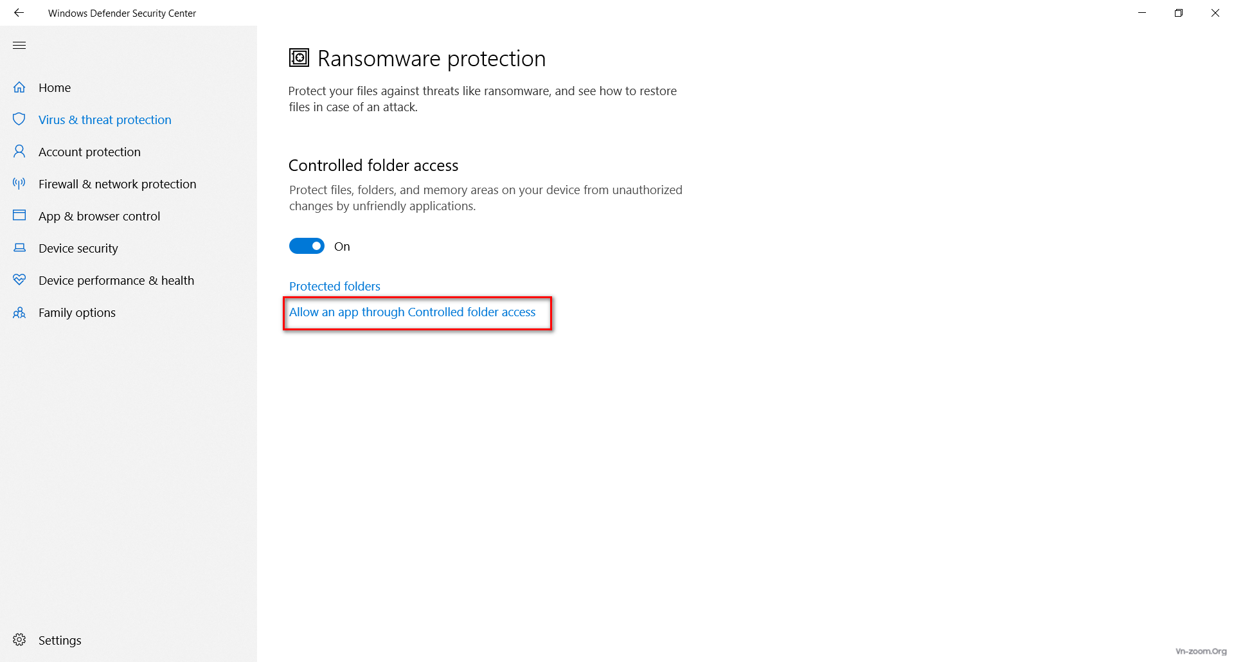
Task: Click the Account protection person icon
Action: pyautogui.click(x=19, y=152)
